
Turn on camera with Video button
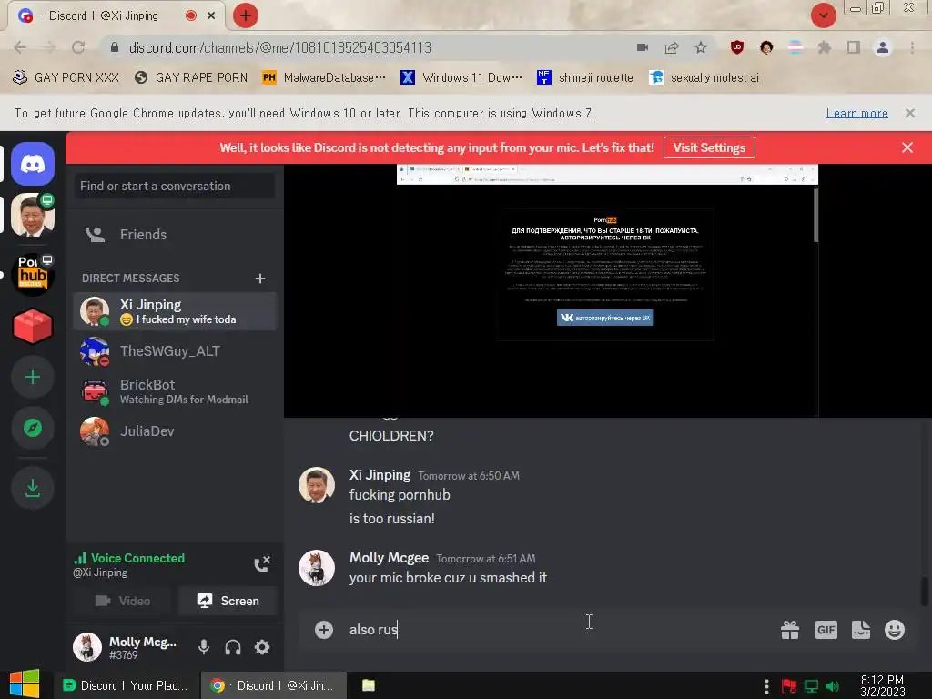(123, 601)
